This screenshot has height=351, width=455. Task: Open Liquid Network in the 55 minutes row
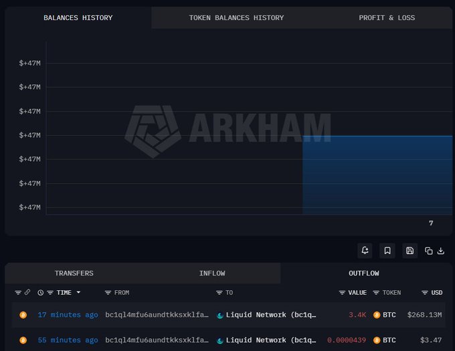(271, 340)
